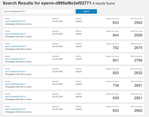
Task: Click the '8 results found' text
Action: click(x=103, y=4)
